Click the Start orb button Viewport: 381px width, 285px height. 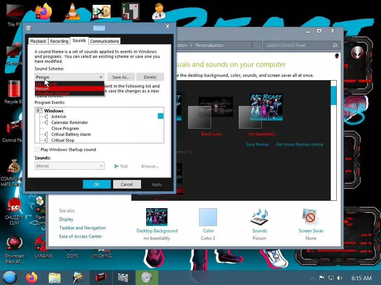click(x=10, y=278)
